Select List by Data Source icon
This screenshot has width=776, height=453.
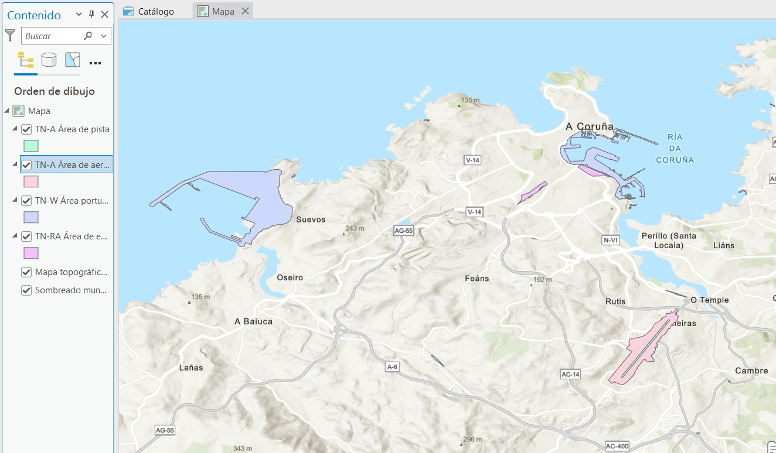click(49, 60)
